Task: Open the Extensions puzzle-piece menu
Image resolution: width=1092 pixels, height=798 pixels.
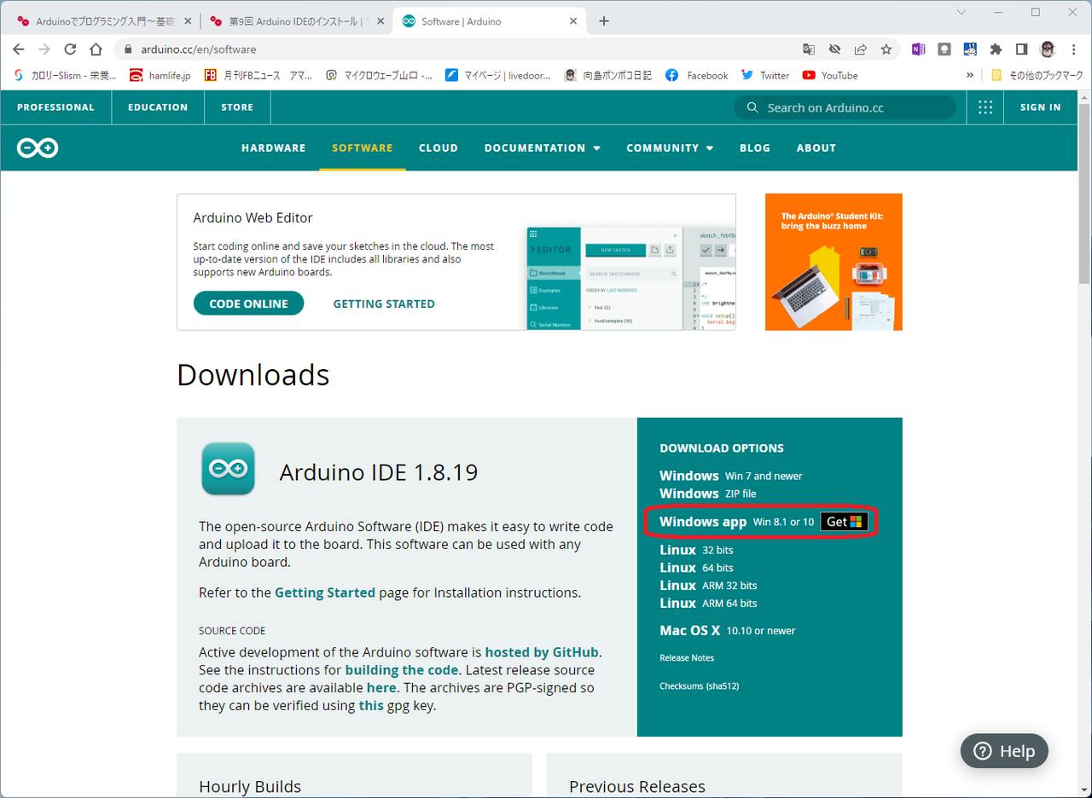Action: pos(996,49)
